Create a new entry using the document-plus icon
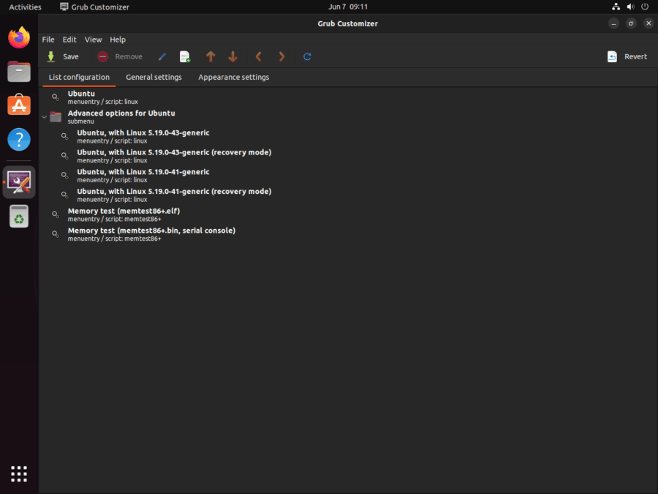 pos(184,56)
